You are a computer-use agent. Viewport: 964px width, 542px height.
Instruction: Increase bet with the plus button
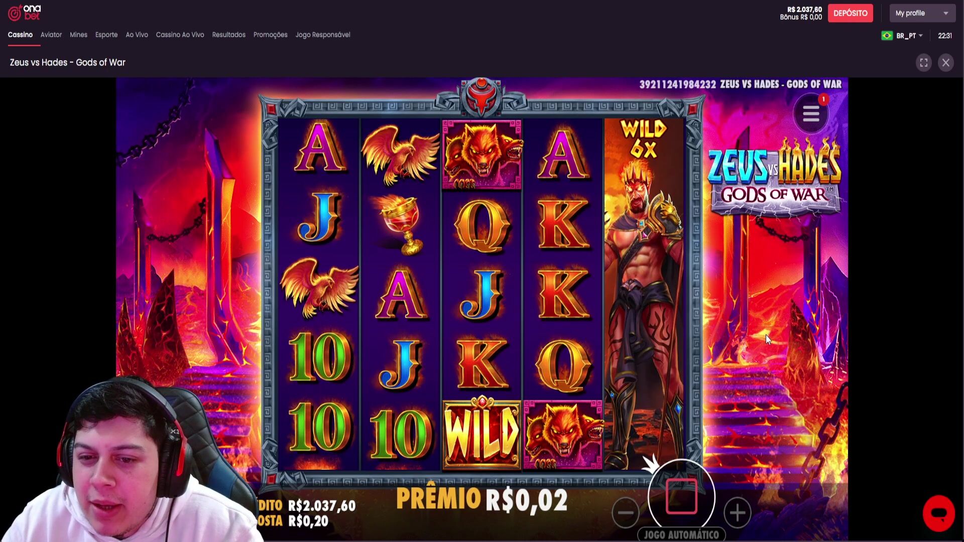click(x=737, y=512)
